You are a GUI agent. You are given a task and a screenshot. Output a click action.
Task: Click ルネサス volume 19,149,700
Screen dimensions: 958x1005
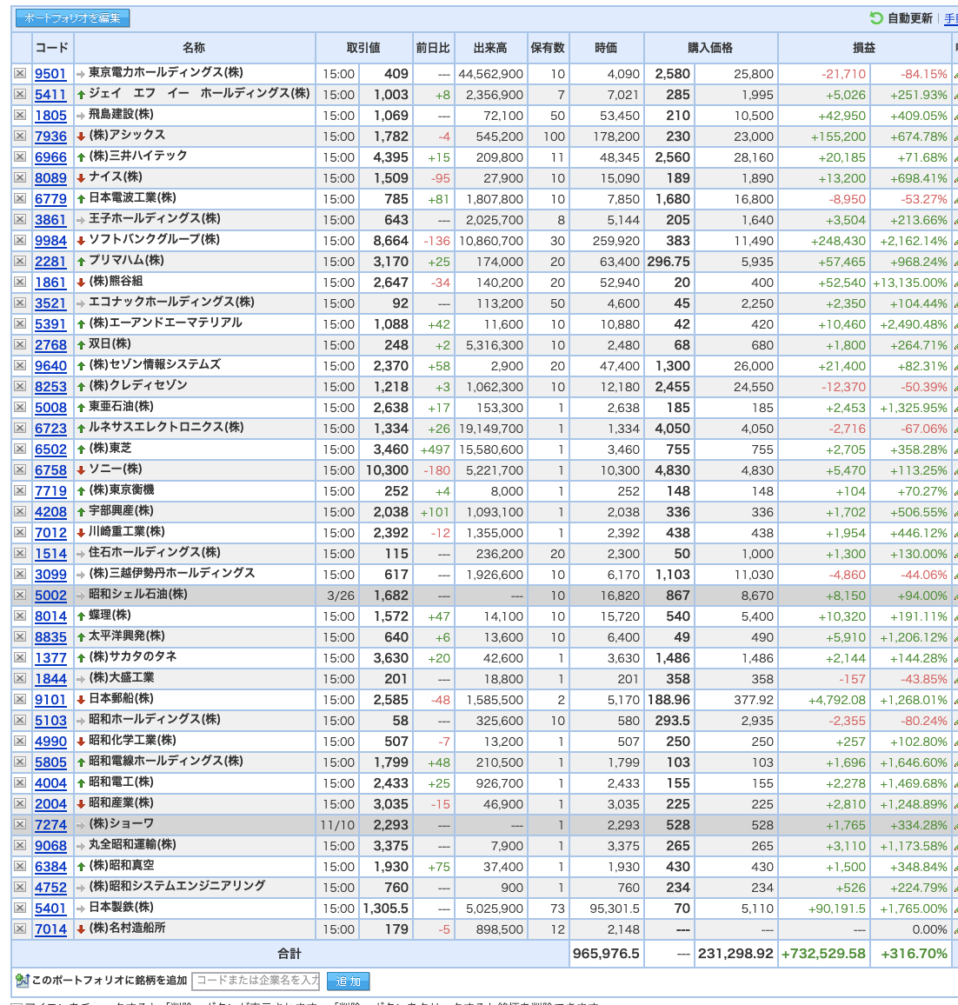coord(491,429)
